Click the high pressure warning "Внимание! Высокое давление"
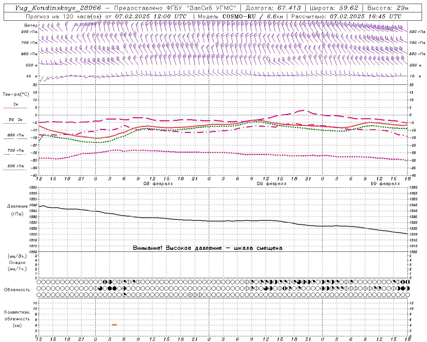The width and height of the screenshot is (427, 342). pyautogui.click(x=177, y=248)
